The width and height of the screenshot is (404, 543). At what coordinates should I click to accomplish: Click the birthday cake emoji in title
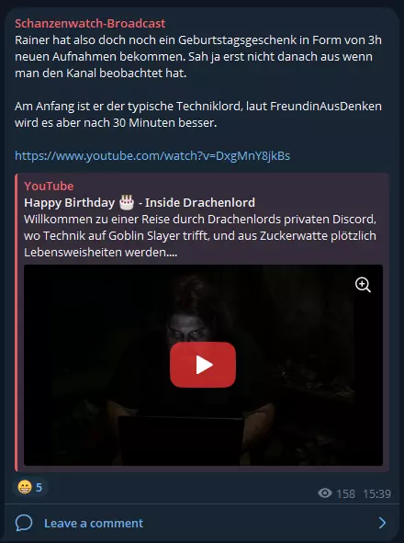point(127,202)
